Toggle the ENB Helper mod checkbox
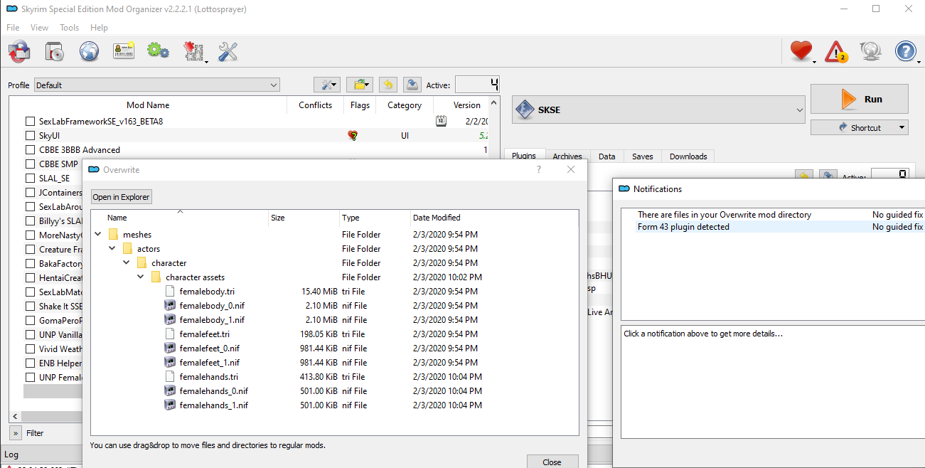 click(x=30, y=363)
